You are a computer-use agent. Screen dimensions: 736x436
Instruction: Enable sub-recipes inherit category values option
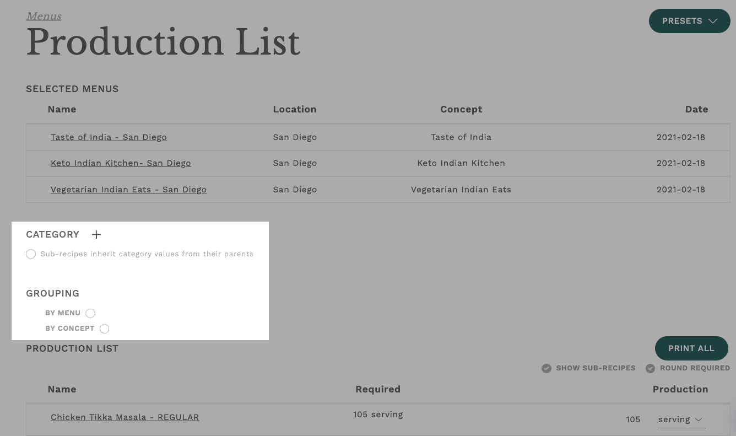point(31,254)
